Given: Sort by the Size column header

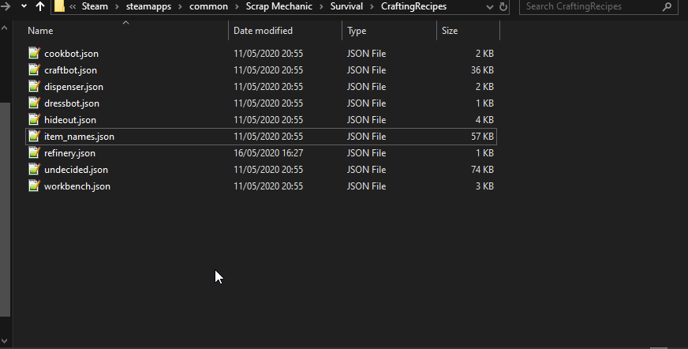Looking at the screenshot, I should tap(450, 31).
